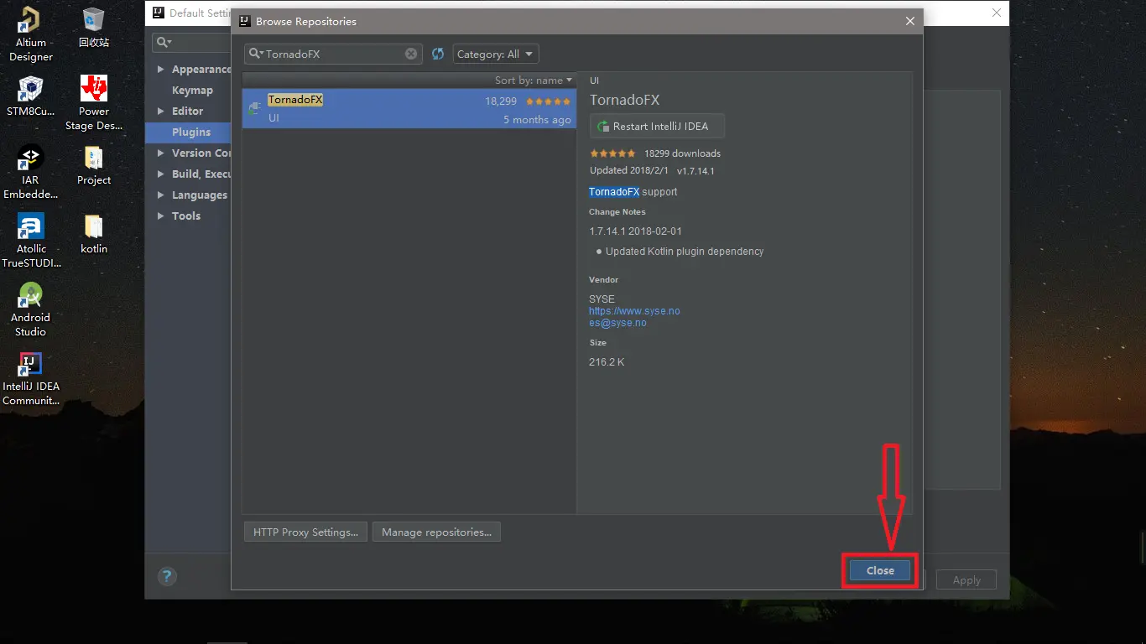Open Altium Designer desktop shortcut

tap(31, 34)
